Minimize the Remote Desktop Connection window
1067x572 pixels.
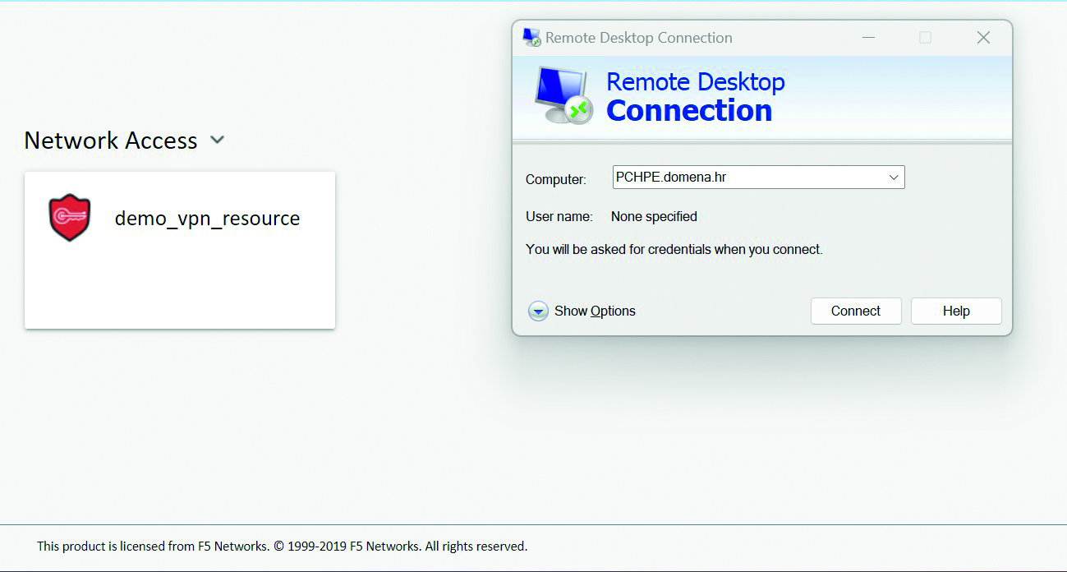point(868,38)
